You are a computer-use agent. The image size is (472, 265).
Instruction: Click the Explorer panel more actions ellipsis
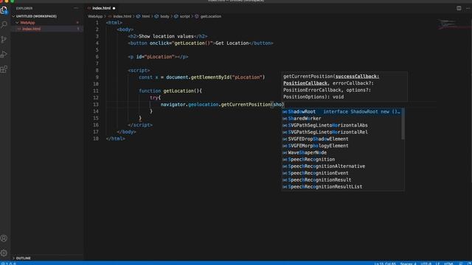(x=76, y=8)
